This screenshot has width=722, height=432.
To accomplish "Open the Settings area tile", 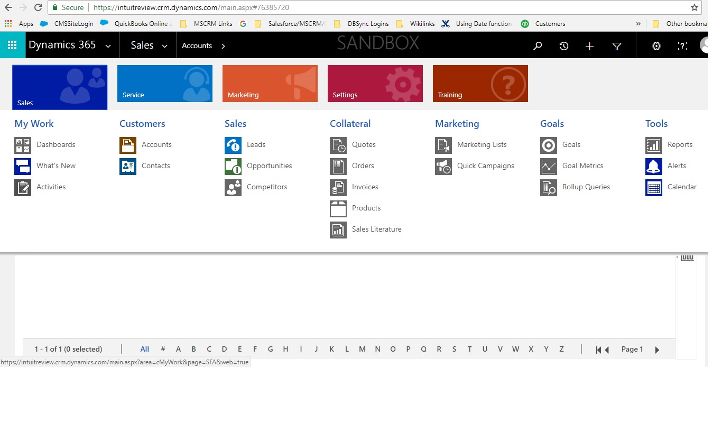I will [375, 84].
